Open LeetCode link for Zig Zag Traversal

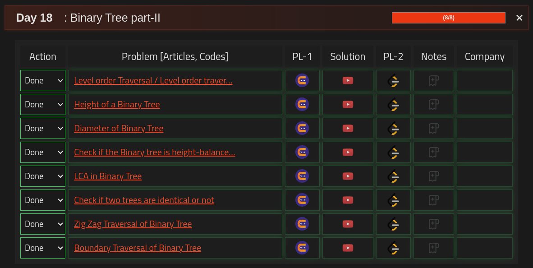coord(393,224)
